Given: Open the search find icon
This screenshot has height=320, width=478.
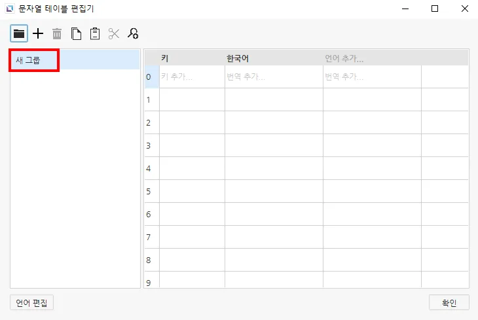Looking at the screenshot, I should tap(133, 33).
